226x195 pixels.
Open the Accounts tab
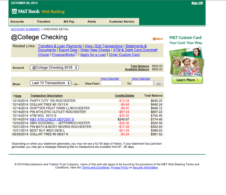(x=22, y=21)
